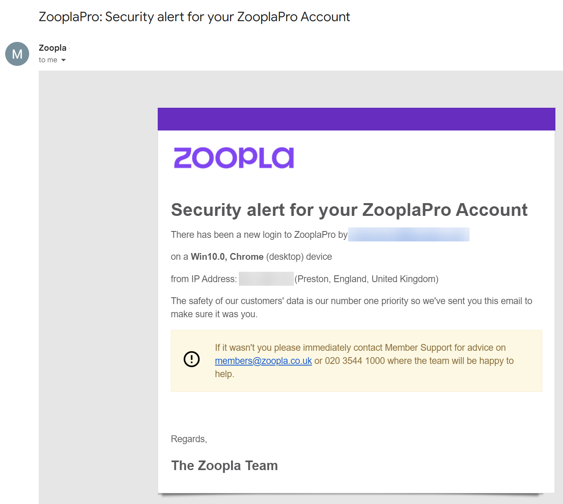Click the sender name Zoopla
Image resolution: width=563 pixels, height=504 pixels.
coord(52,48)
